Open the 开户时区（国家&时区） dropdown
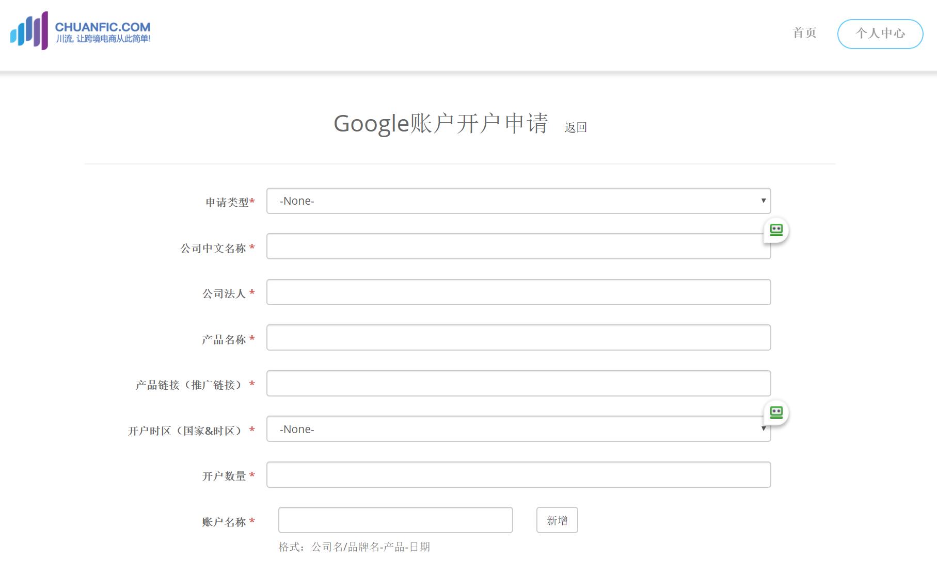Image resolution: width=937 pixels, height=562 pixels. tap(518, 429)
